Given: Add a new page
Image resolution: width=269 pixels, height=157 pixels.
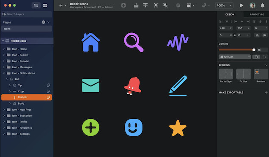Looking at the screenshot, I should click(44, 22).
